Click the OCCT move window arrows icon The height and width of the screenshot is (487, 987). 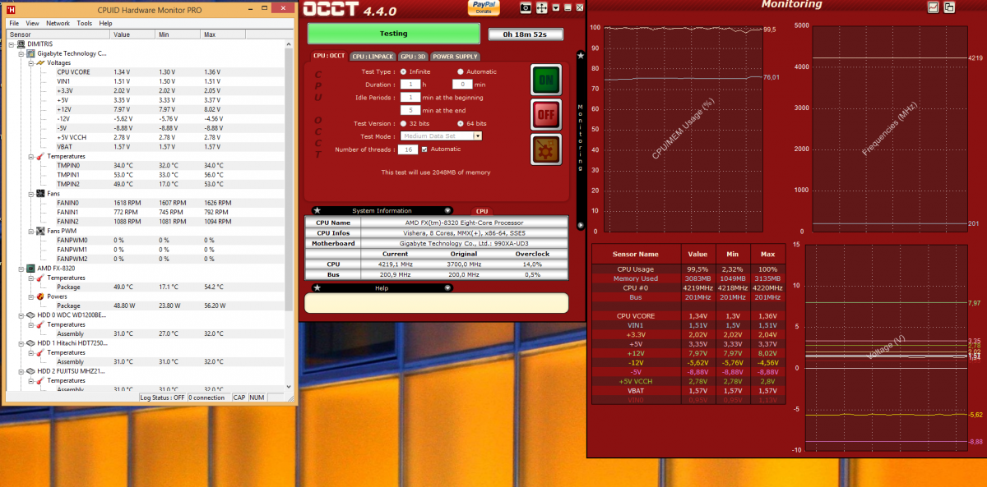(x=542, y=7)
